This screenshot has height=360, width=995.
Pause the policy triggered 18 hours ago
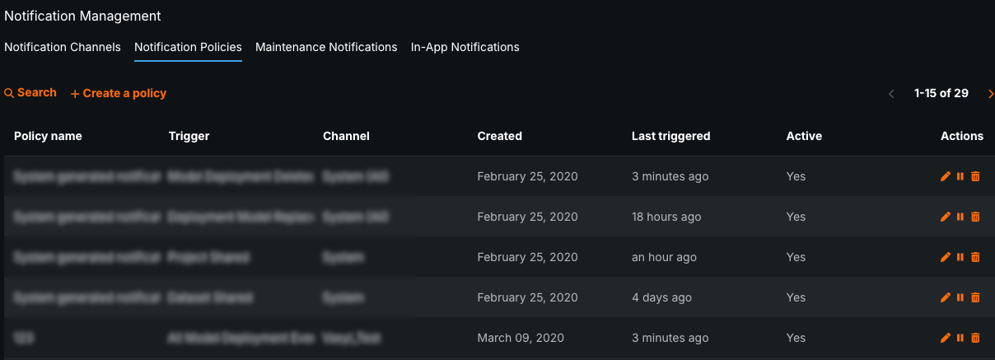coord(960,217)
